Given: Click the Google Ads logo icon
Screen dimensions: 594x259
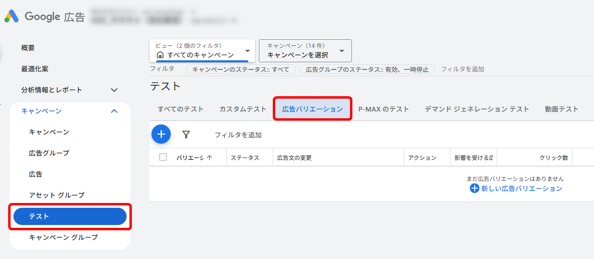Looking at the screenshot, I should tap(11, 17).
